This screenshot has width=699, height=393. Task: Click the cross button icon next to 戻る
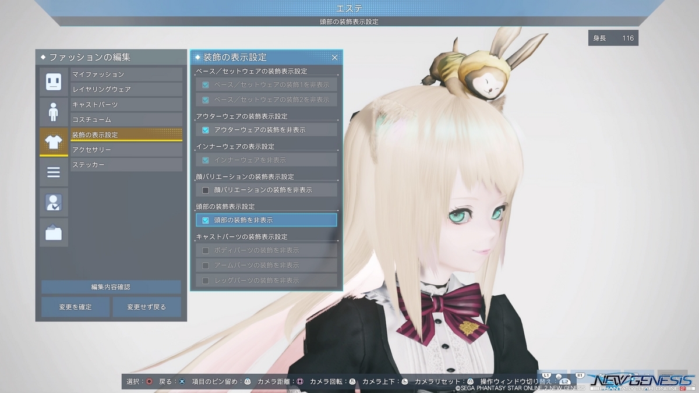click(x=182, y=382)
